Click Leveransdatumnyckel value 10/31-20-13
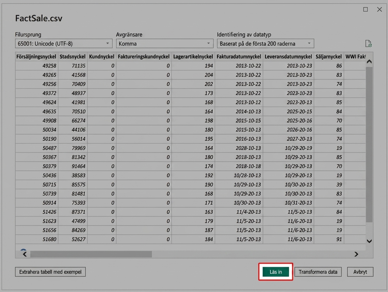 (299, 203)
